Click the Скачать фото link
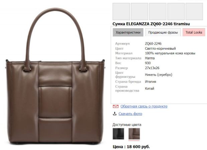Image resolution: width=207 pixels, height=150 pixels. [x=130, y=114]
